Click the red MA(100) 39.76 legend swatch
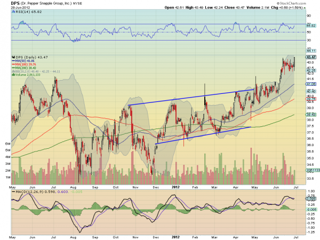The width and height of the screenshot is (320, 240). [x=13, y=65]
